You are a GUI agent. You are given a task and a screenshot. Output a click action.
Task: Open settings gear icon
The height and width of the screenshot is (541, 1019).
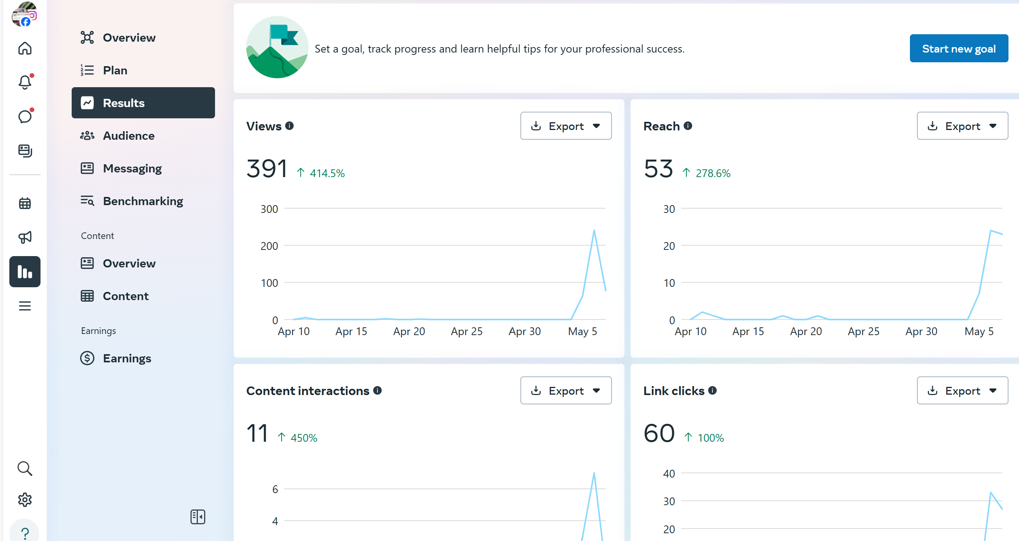[25, 499]
